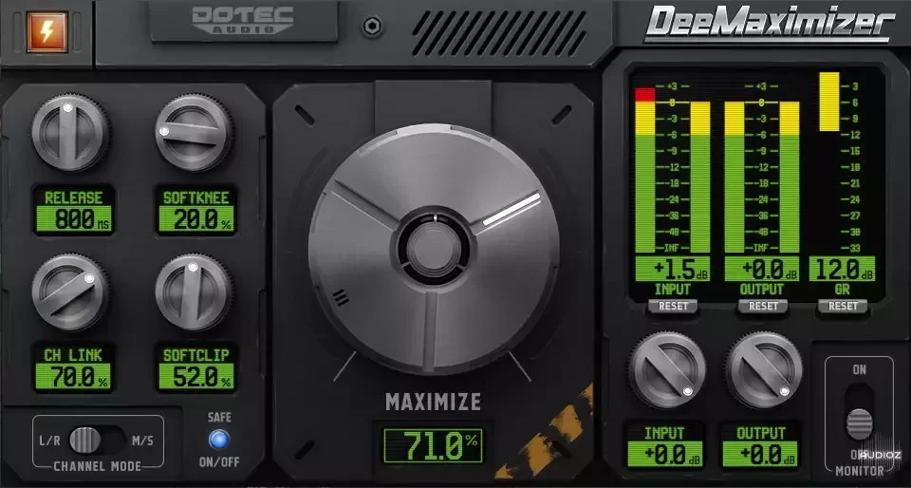Click the L/R label on channel mode
This screenshot has height=488, width=911.
(x=50, y=441)
